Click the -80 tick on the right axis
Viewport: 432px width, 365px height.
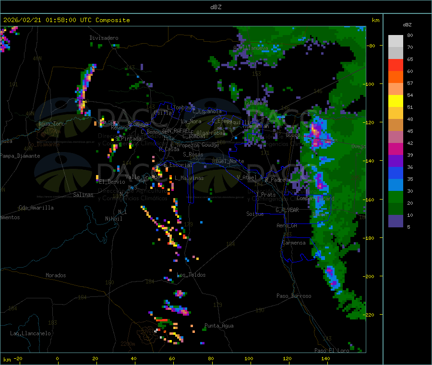click(x=371, y=46)
